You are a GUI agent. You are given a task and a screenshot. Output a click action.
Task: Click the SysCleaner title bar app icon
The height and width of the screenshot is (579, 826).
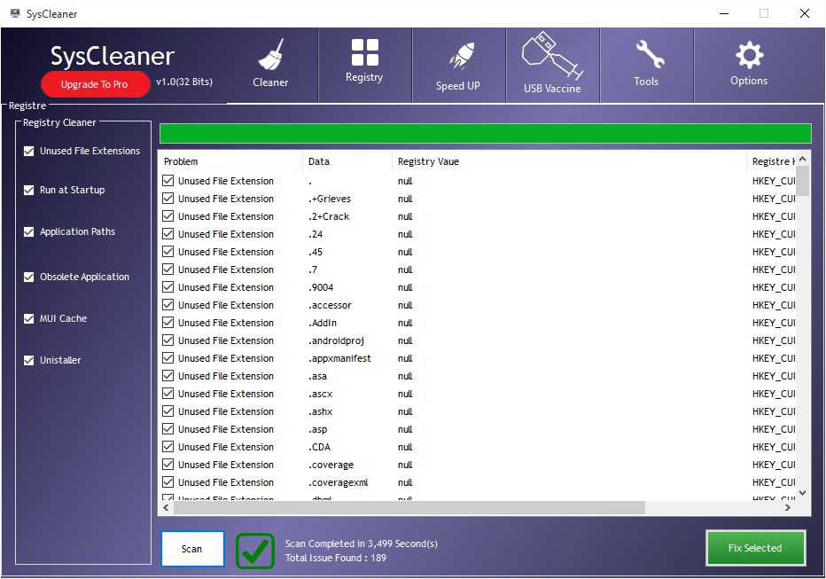tap(15, 13)
